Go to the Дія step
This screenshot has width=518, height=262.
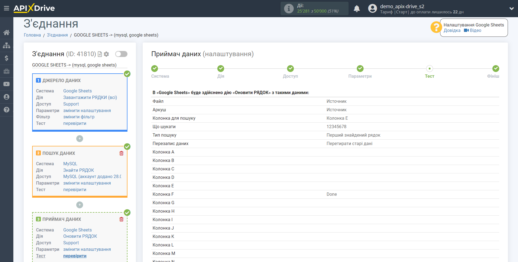coord(221,76)
